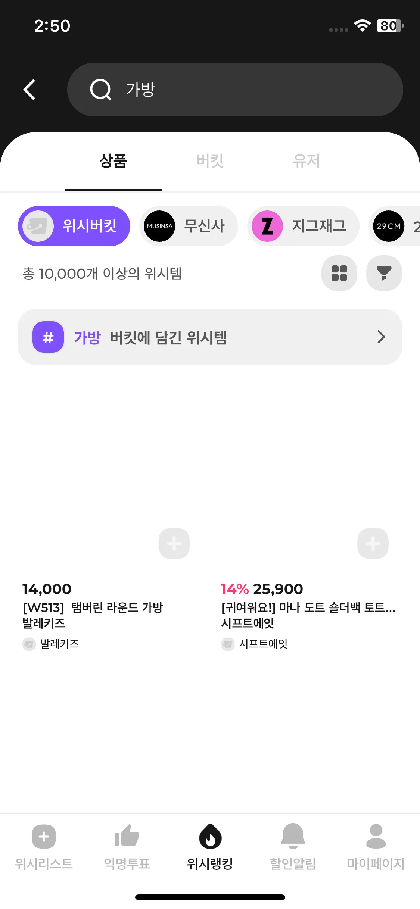Screen dimensions: 420x909
Task: Open the 위시리스트 tab icon
Action: [44, 837]
